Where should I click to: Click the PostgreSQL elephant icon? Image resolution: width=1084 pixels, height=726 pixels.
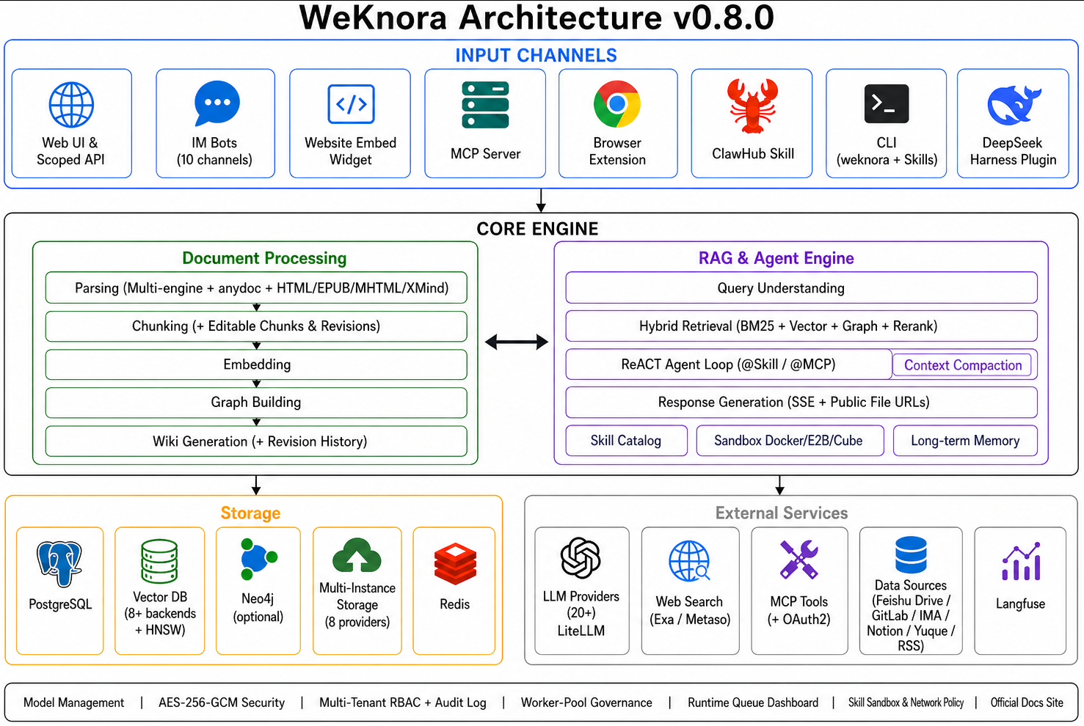(x=59, y=564)
